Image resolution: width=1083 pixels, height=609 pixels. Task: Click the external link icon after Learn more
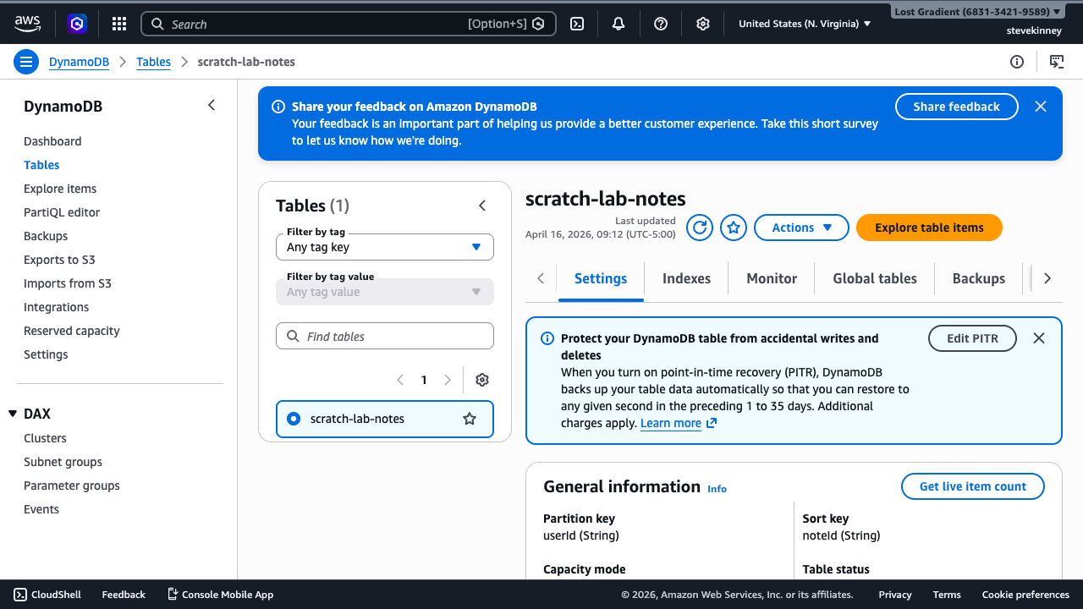[x=712, y=423]
